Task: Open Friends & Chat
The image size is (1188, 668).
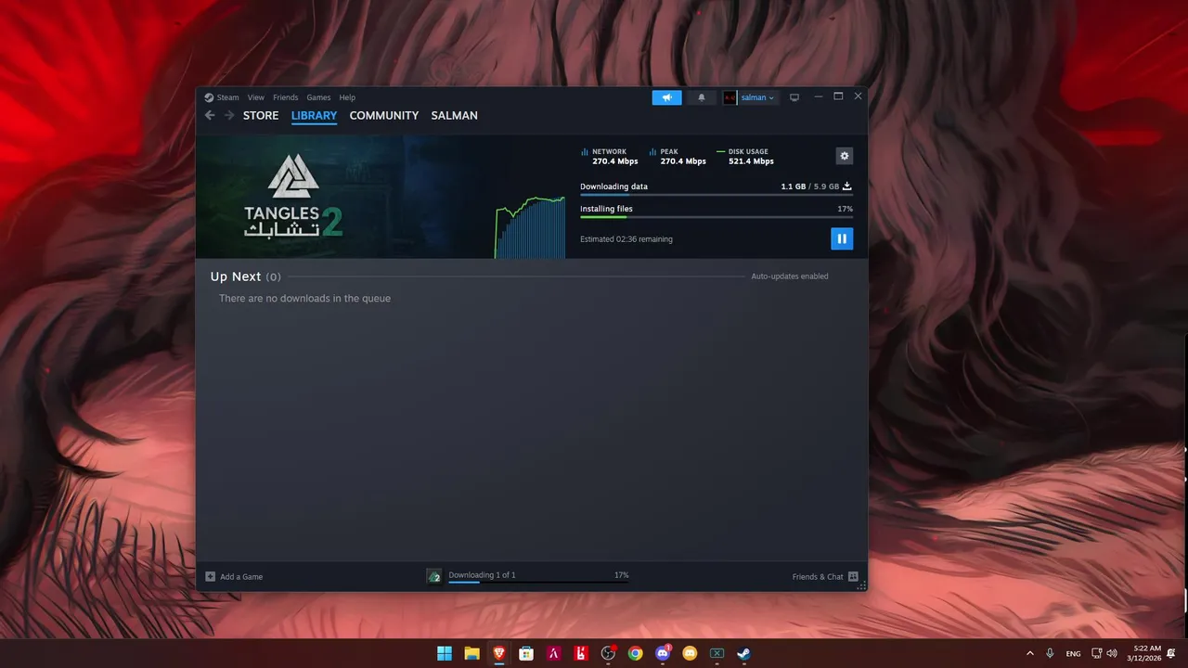Action: pos(825,576)
